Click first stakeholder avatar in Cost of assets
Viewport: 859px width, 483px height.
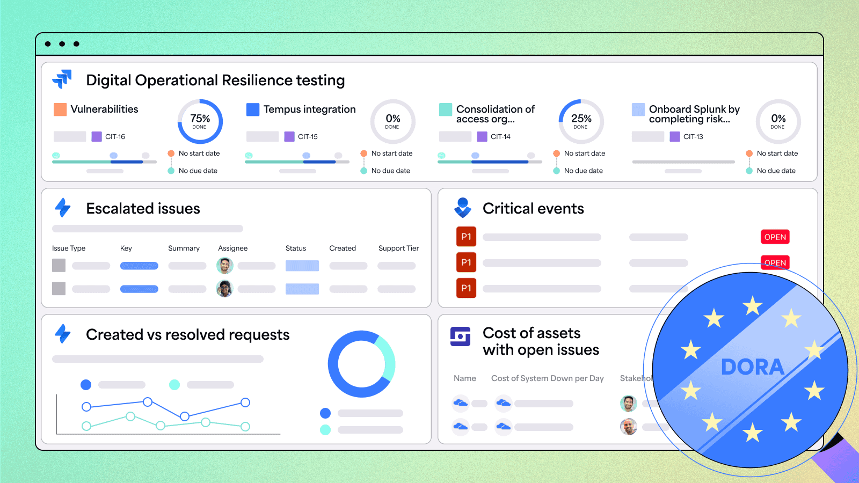click(629, 403)
